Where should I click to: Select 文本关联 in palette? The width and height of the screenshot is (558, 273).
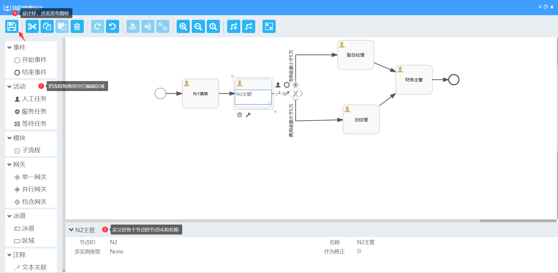click(31, 267)
